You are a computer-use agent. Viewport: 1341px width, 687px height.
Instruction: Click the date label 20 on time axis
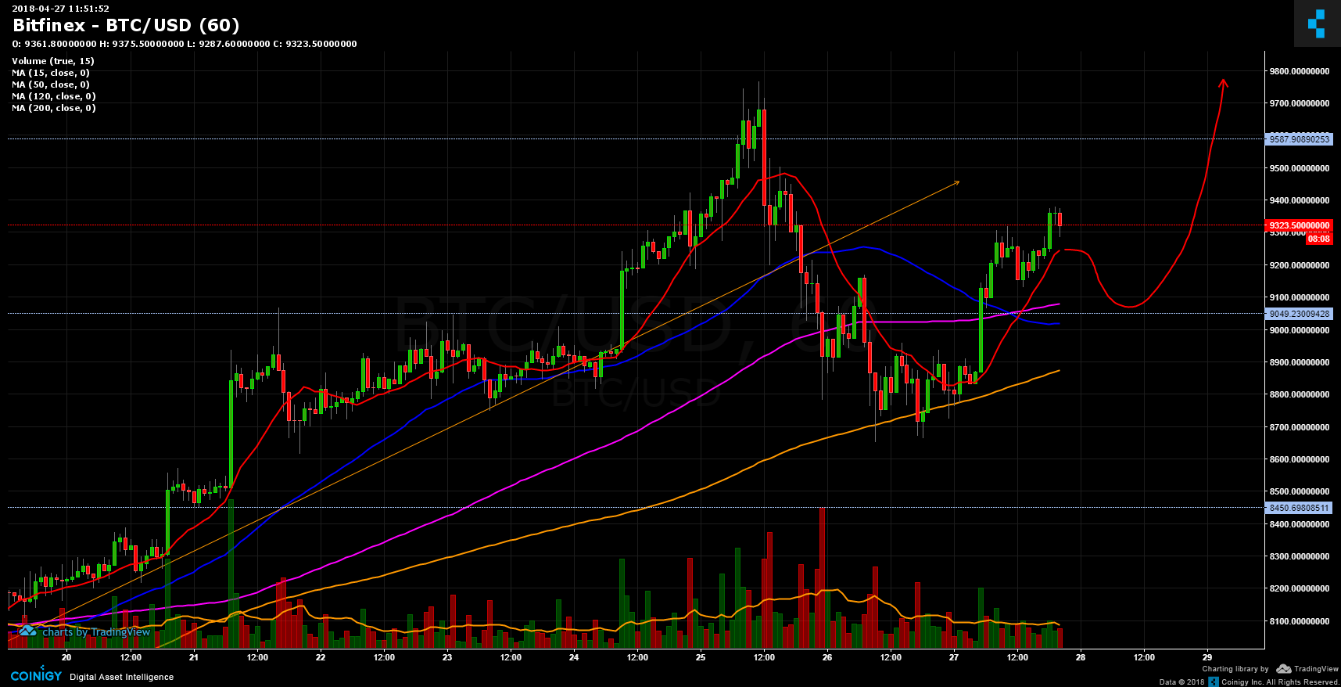click(x=66, y=657)
